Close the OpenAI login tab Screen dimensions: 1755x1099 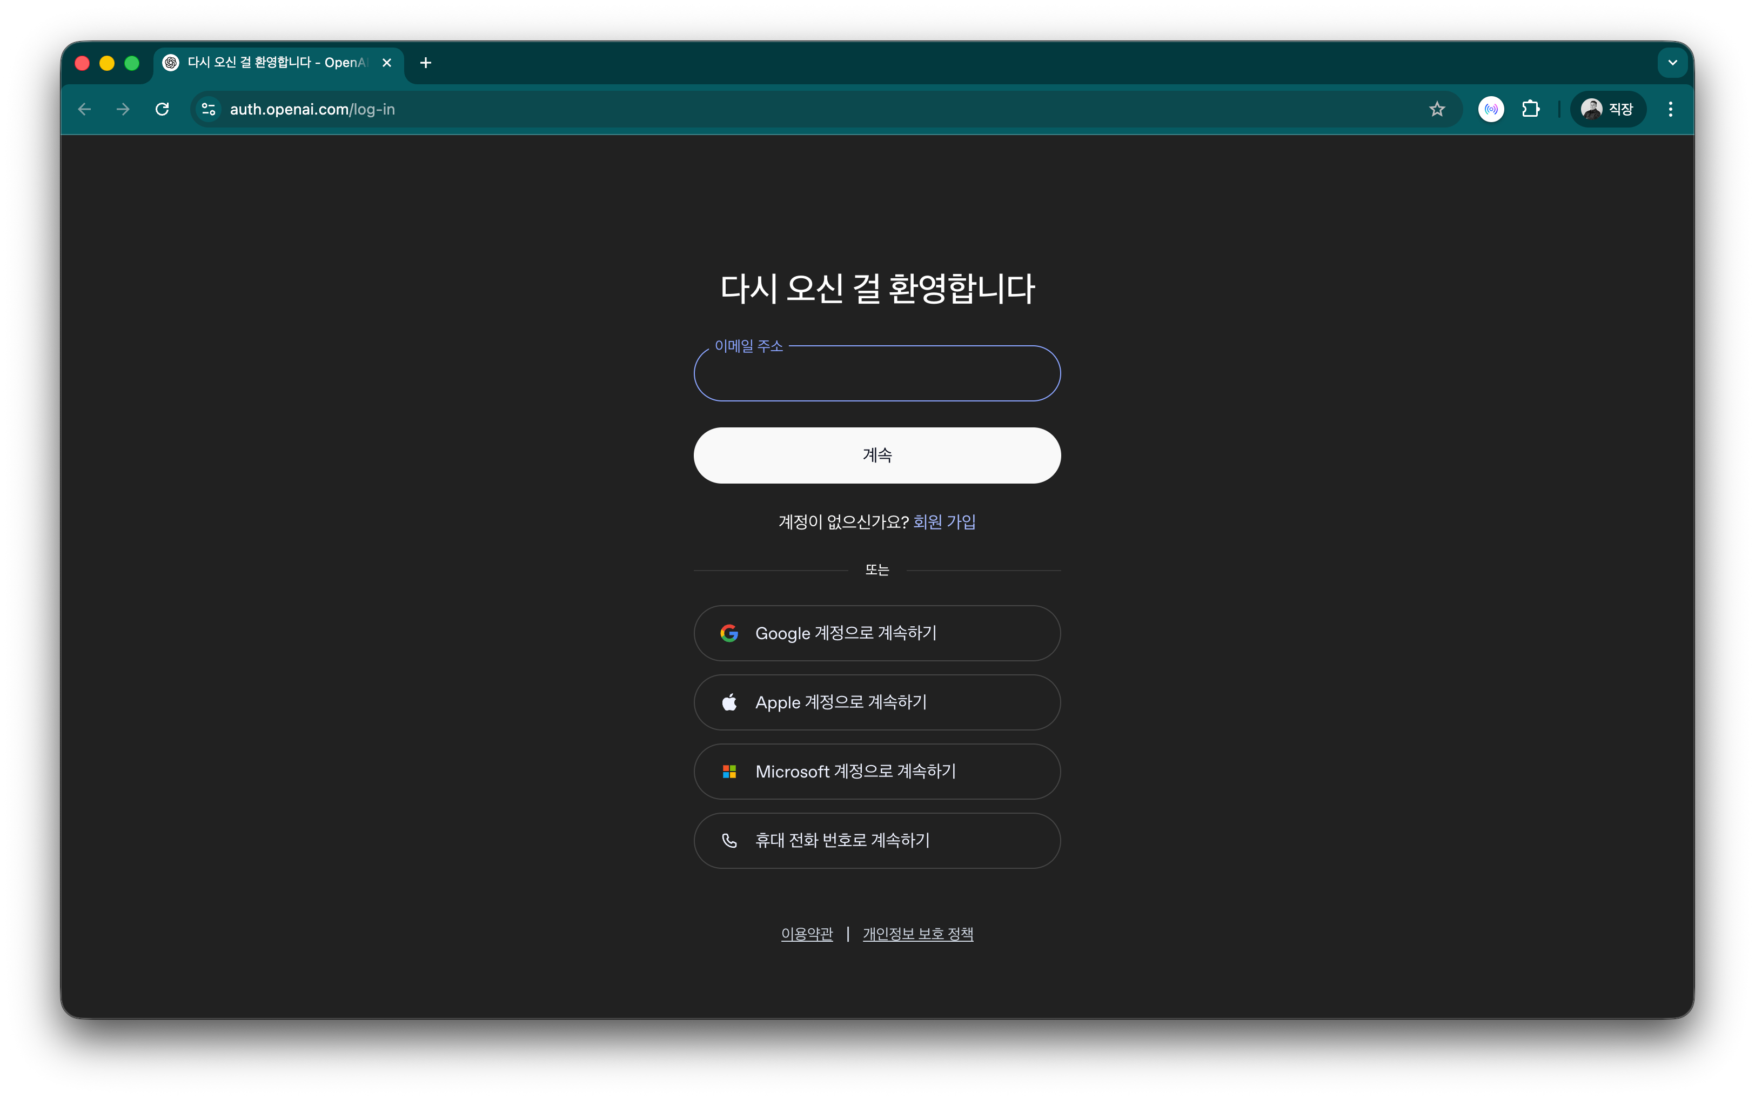coord(387,63)
